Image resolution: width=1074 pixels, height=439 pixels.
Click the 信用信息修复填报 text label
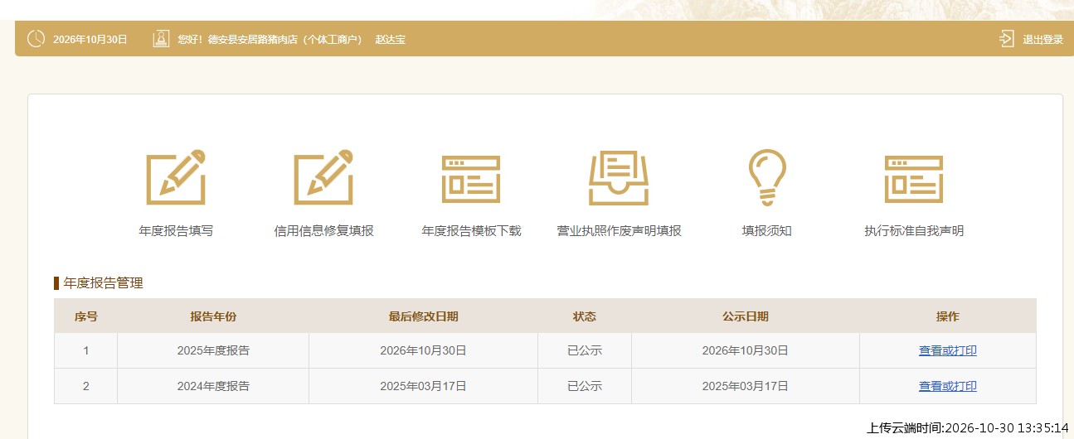[323, 231]
